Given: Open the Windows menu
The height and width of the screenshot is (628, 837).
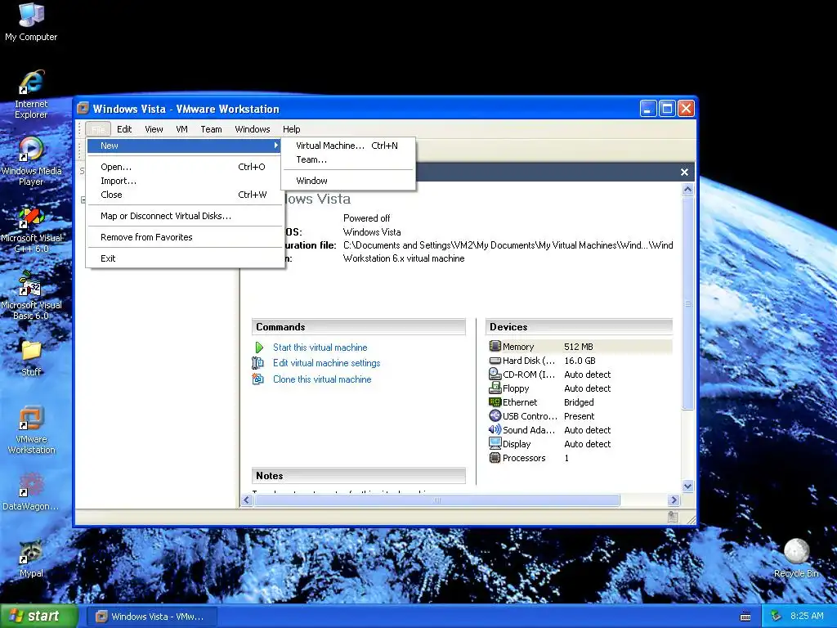Looking at the screenshot, I should tap(253, 128).
